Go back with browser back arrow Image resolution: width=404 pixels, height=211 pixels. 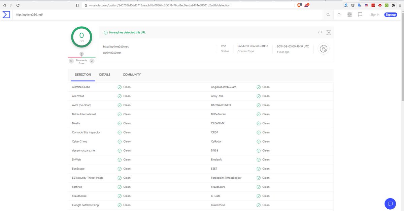point(4,5)
